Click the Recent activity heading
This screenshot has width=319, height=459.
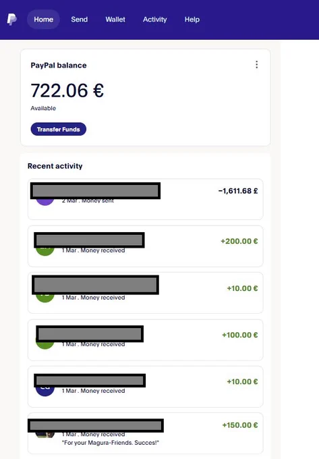(x=55, y=166)
